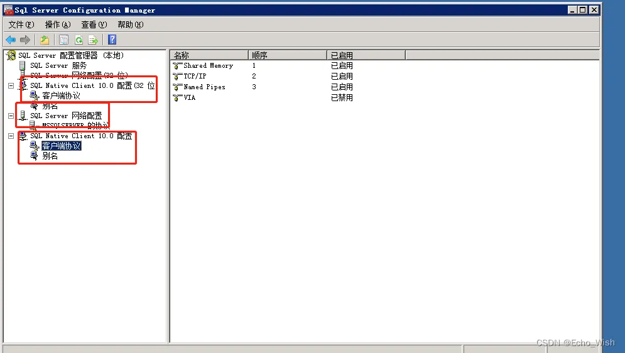Click the title bar application icon
Screen dimensions: 625x353
pos(8,10)
